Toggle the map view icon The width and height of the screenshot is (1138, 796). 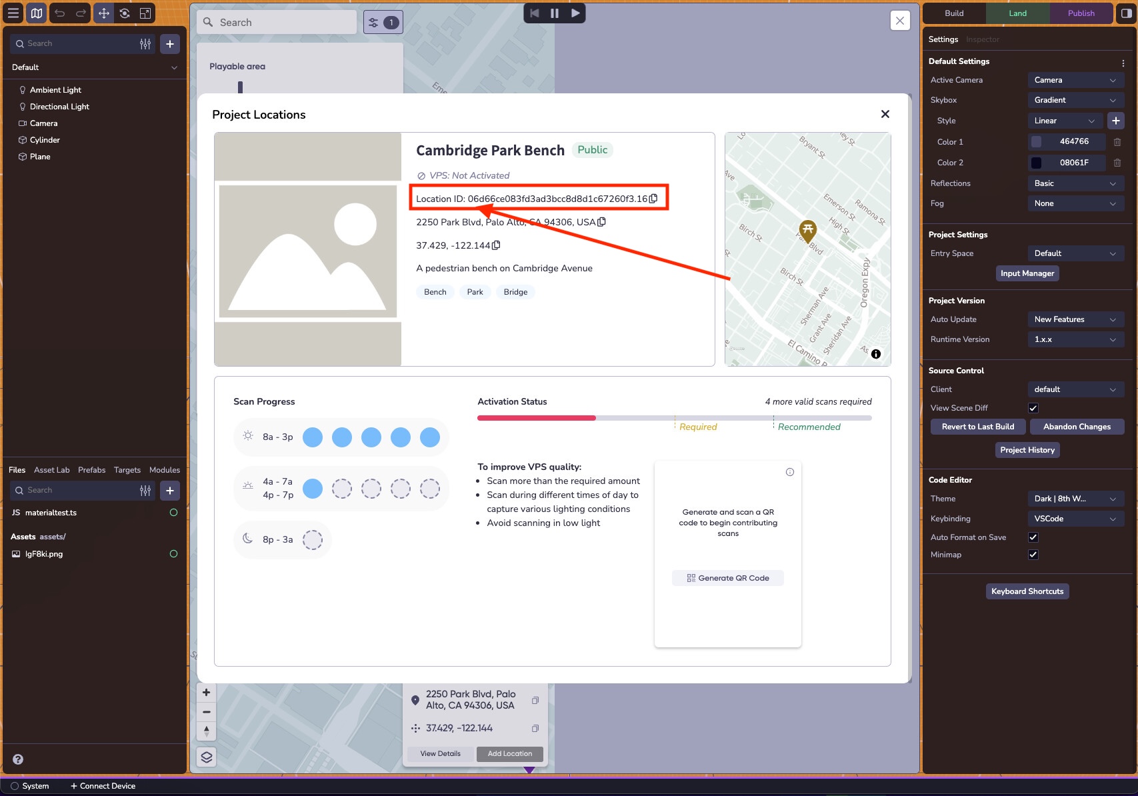point(37,13)
